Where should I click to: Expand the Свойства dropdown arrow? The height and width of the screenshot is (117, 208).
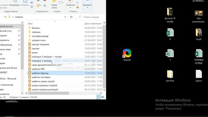(70, 7)
